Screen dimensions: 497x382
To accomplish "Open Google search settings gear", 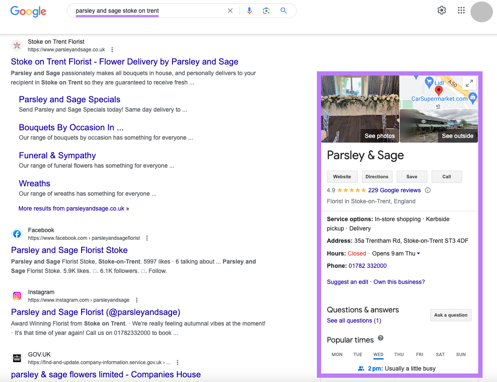I will pyautogui.click(x=441, y=10).
